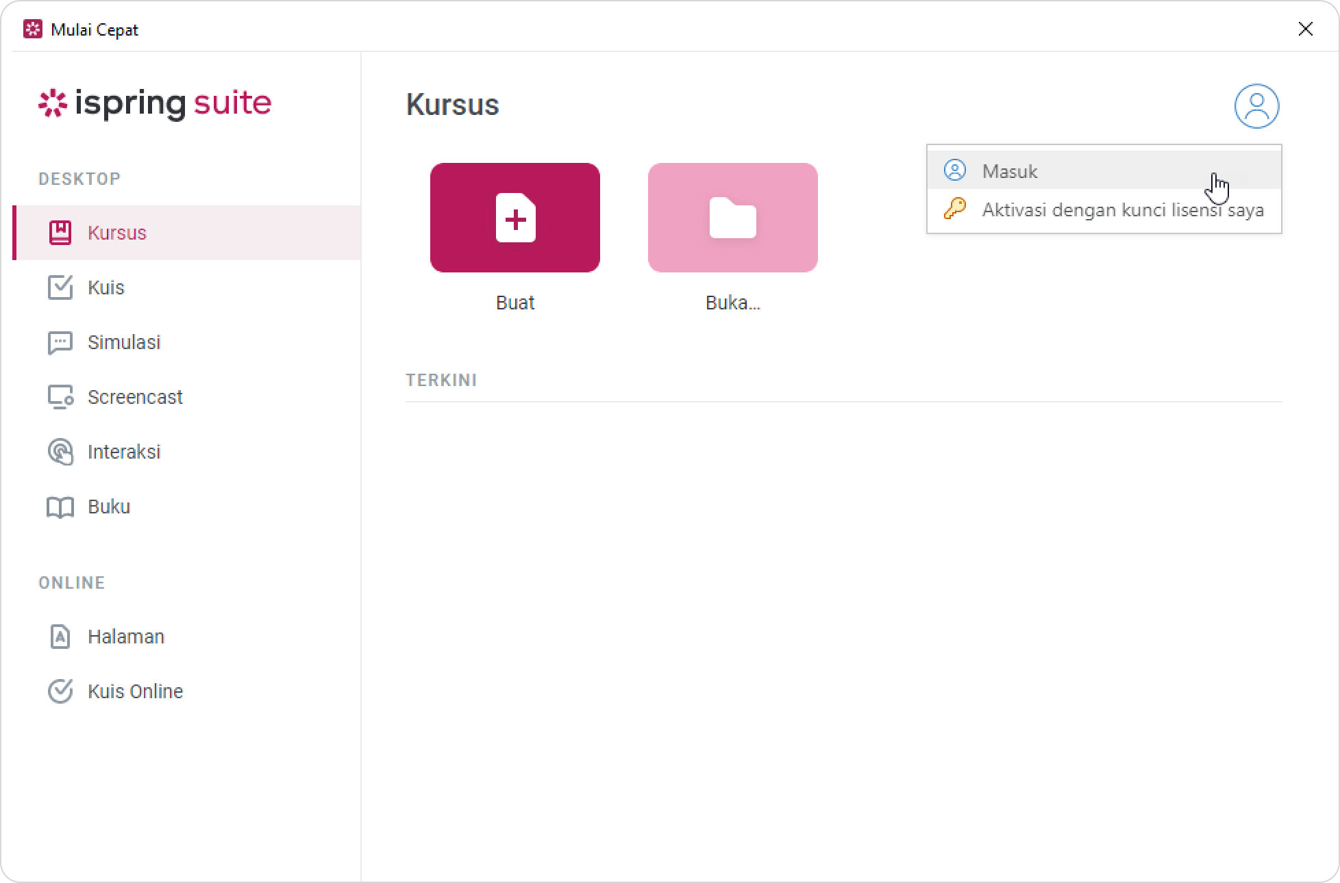This screenshot has height=883, width=1340.
Task: Open Halaman under Online
Action: point(187,637)
